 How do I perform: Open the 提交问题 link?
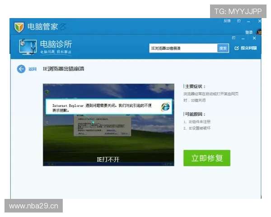pyautogui.click(x=248, y=48)
